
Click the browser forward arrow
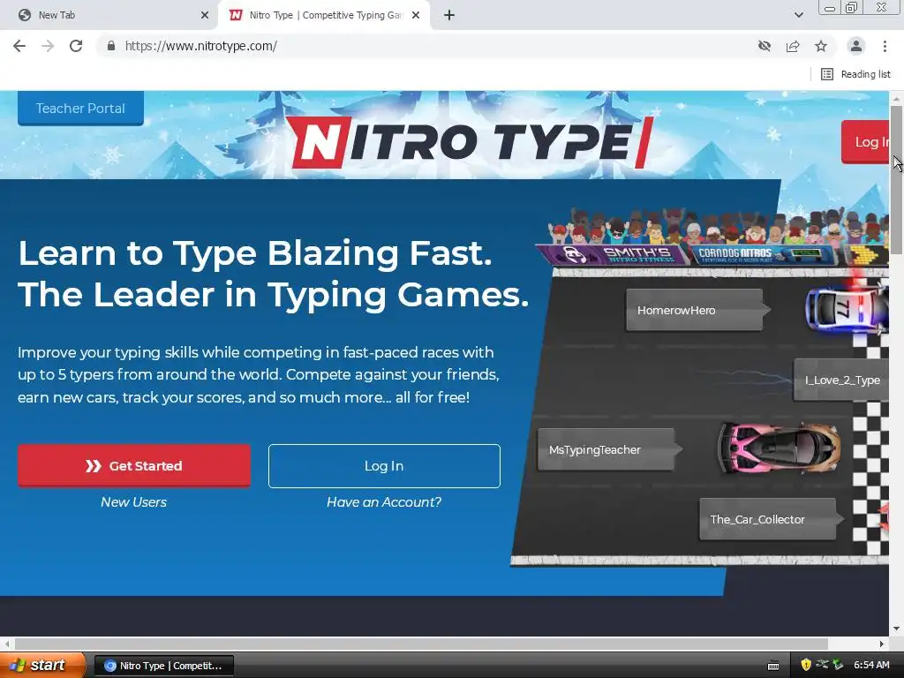tap(48, 46)
